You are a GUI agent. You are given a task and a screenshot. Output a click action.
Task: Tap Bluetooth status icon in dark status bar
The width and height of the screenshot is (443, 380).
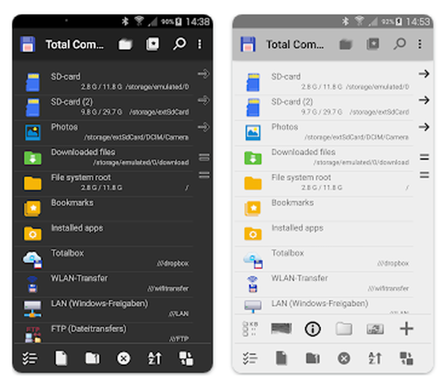pyautogui.click(x=125, y=21)
